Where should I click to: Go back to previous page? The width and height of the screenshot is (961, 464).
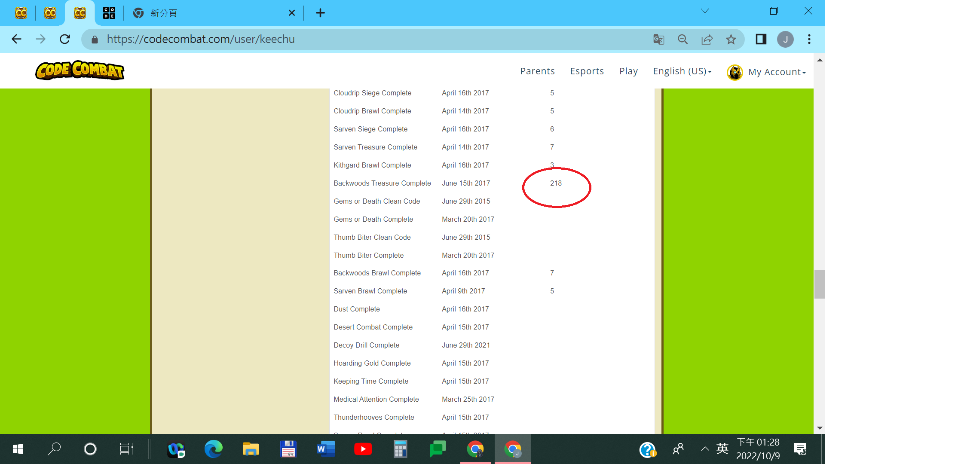(x=16, y=40)
